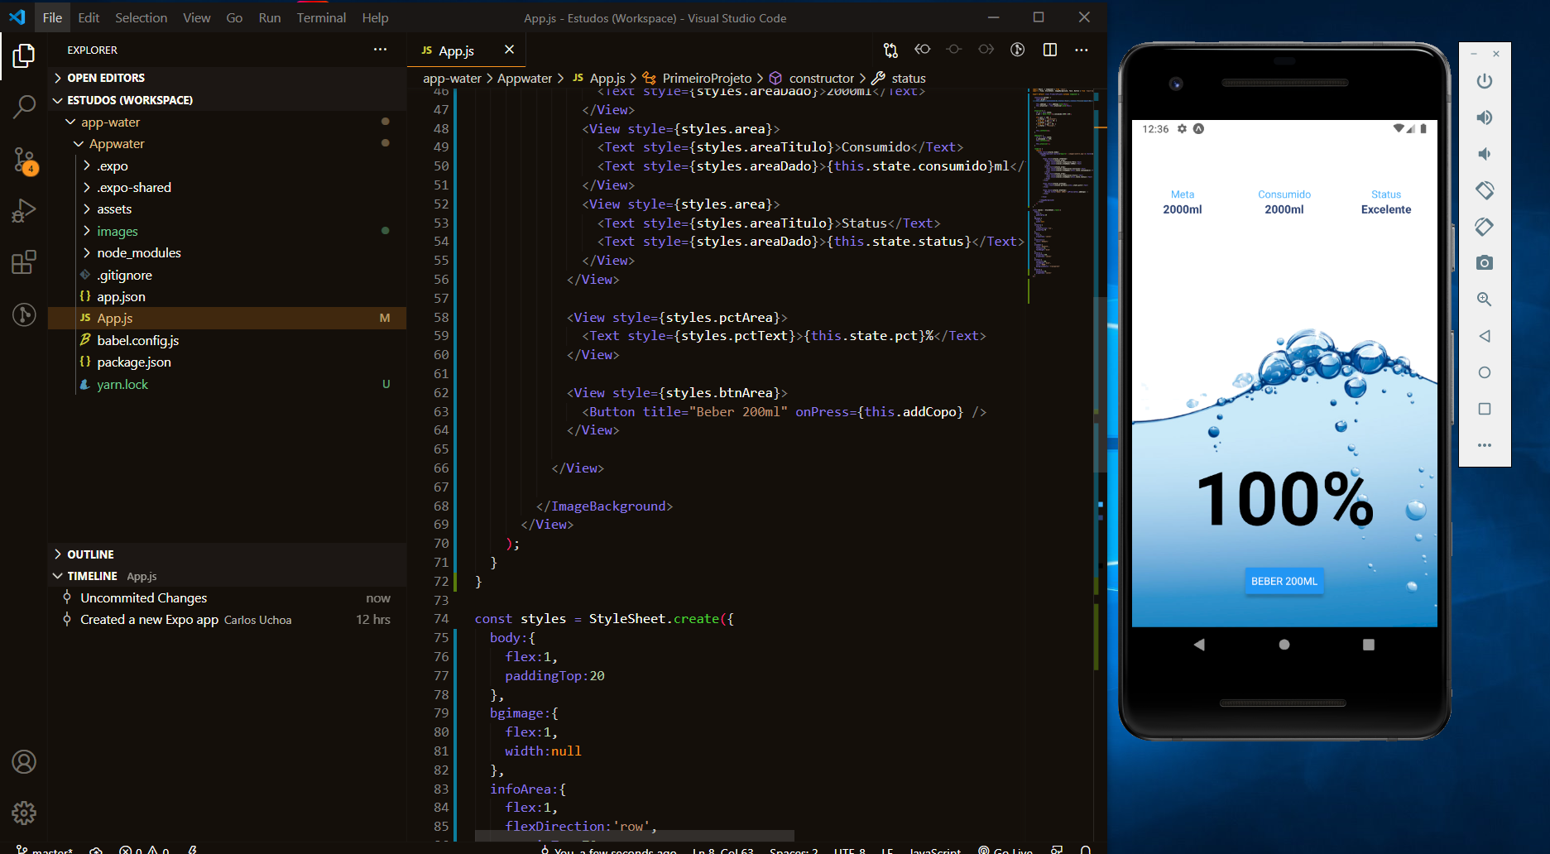
Task: Open .gitignore file in explorer
Action: (x=228, y=276)
